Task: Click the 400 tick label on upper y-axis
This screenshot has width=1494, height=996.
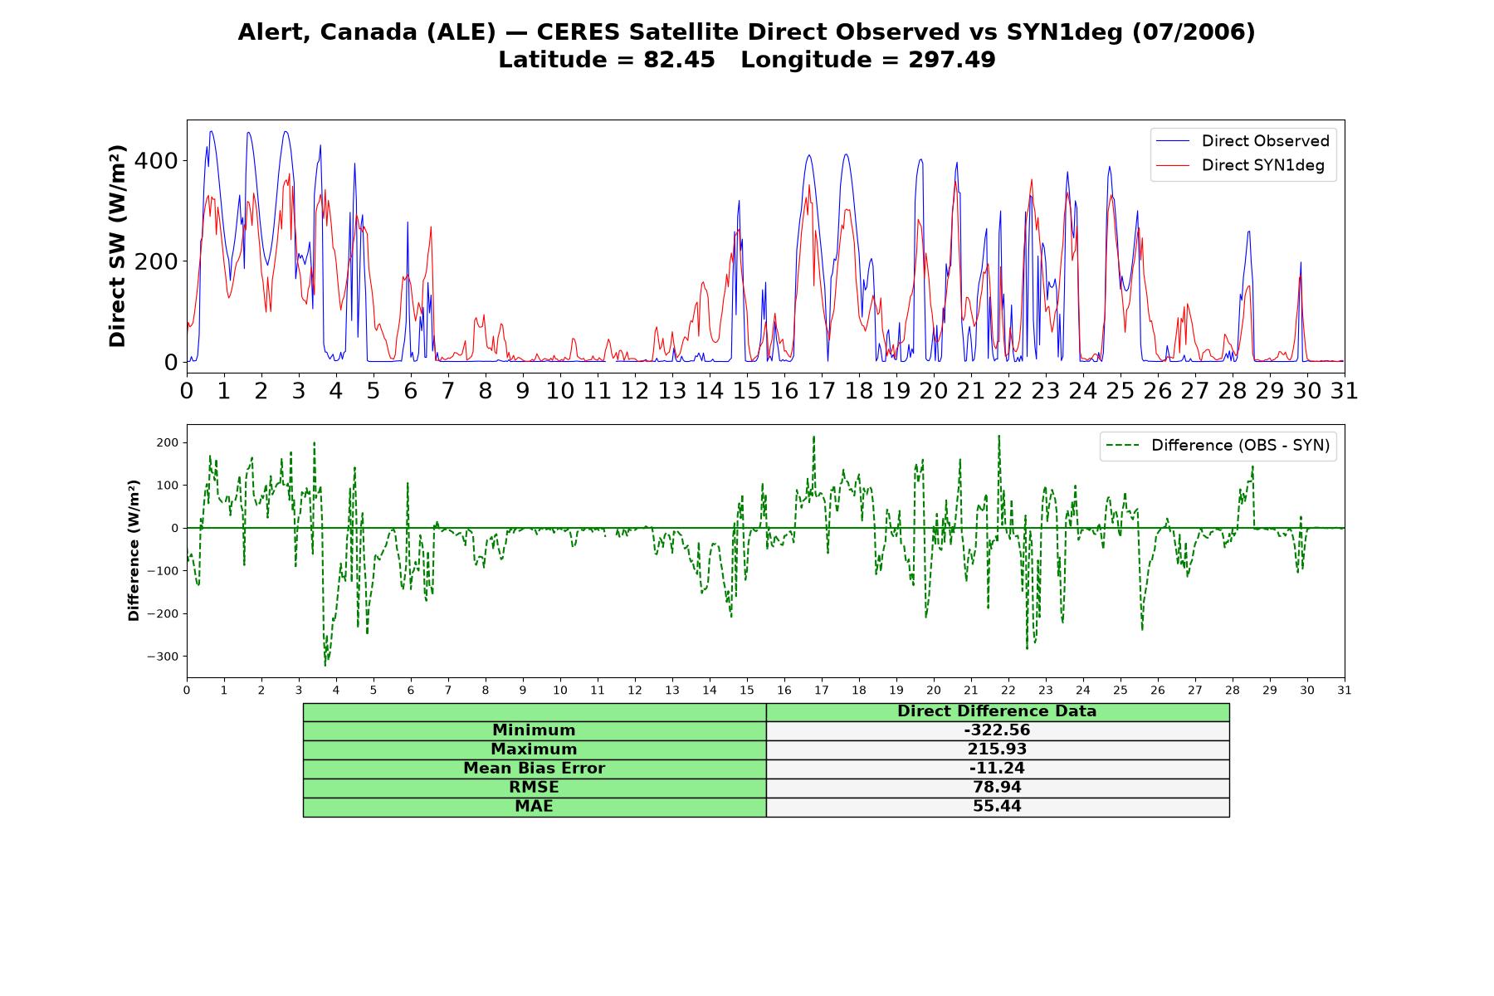Action: (156, 161)
